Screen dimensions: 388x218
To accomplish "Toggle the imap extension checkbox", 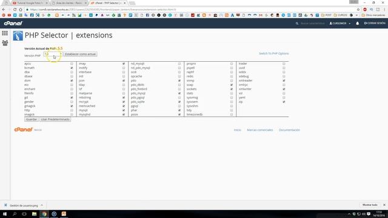I will (124, 64).
